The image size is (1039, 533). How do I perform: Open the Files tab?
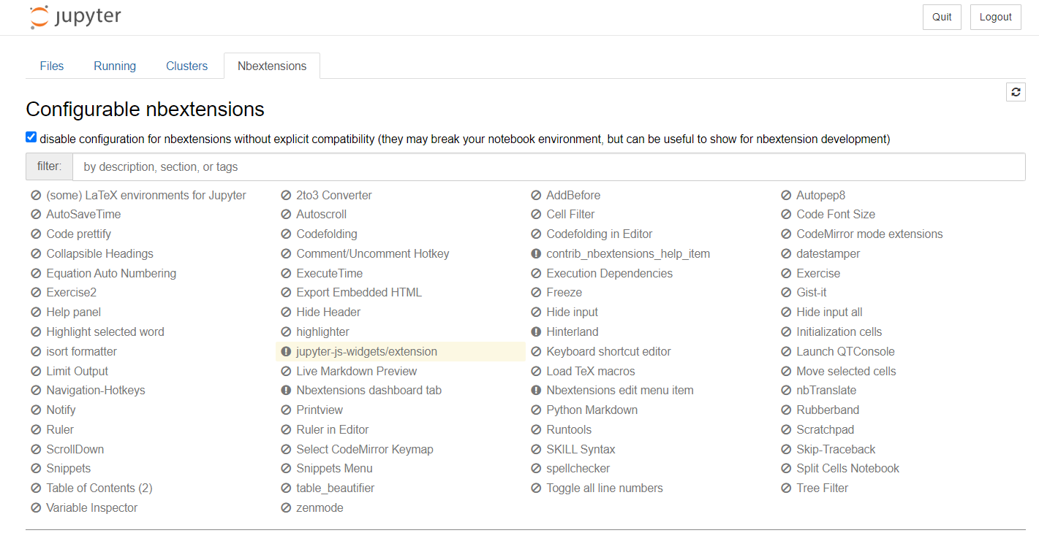(52, 66)
